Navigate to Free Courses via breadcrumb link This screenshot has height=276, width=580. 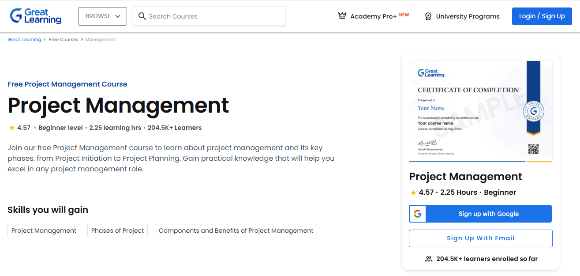tap(64, 39)
